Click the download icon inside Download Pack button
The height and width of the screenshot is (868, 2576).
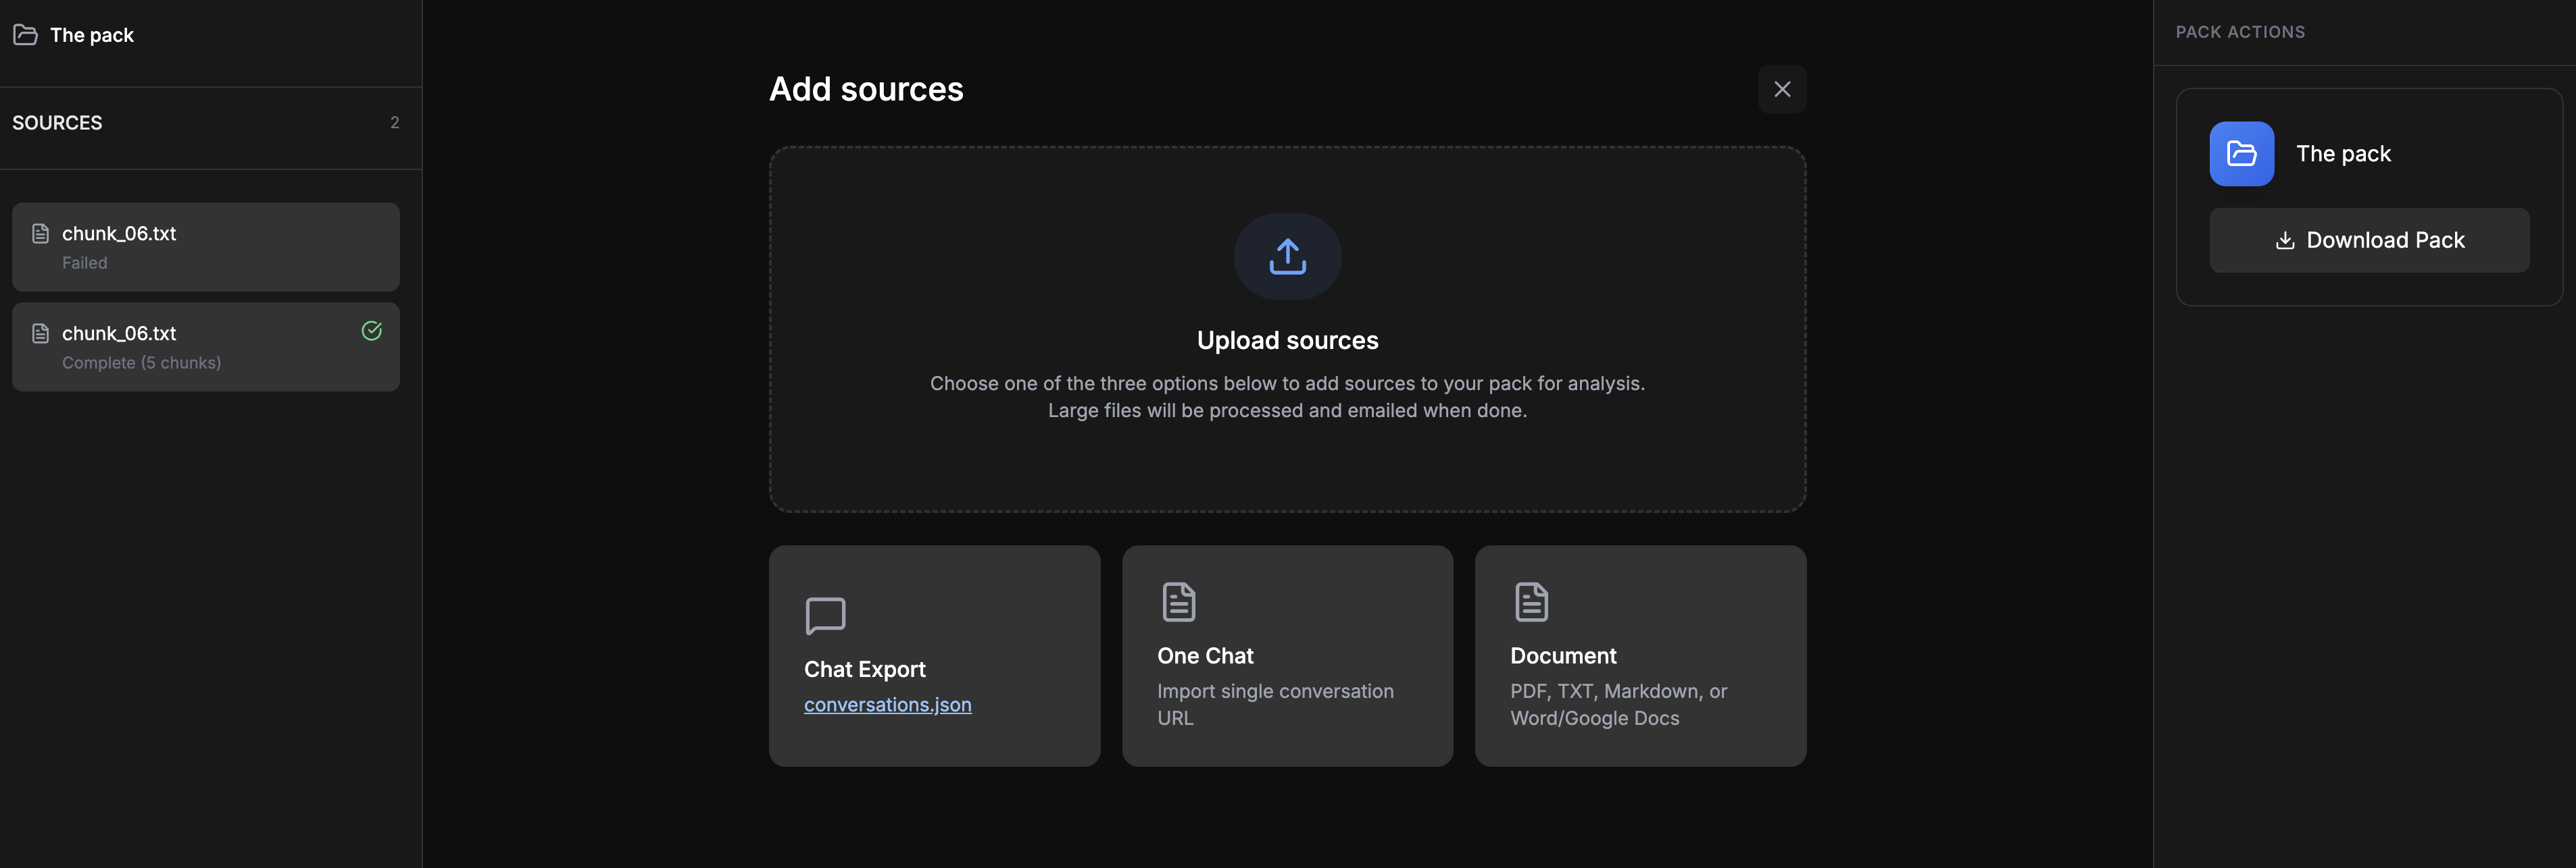(2286, 241)
